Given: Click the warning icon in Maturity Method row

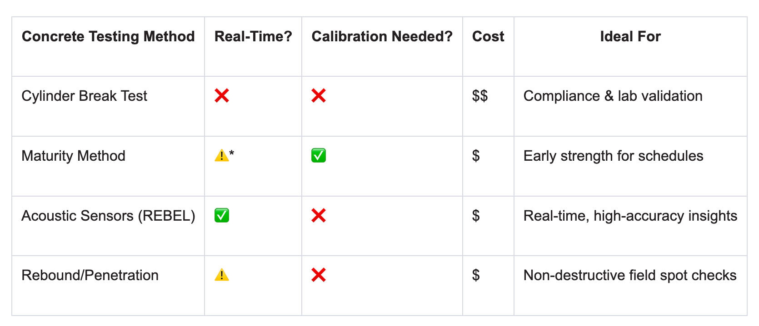Looking at the screenshot, I should [221, 156].
